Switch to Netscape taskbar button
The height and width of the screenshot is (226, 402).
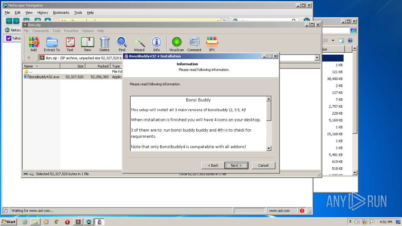pos(89,222)
